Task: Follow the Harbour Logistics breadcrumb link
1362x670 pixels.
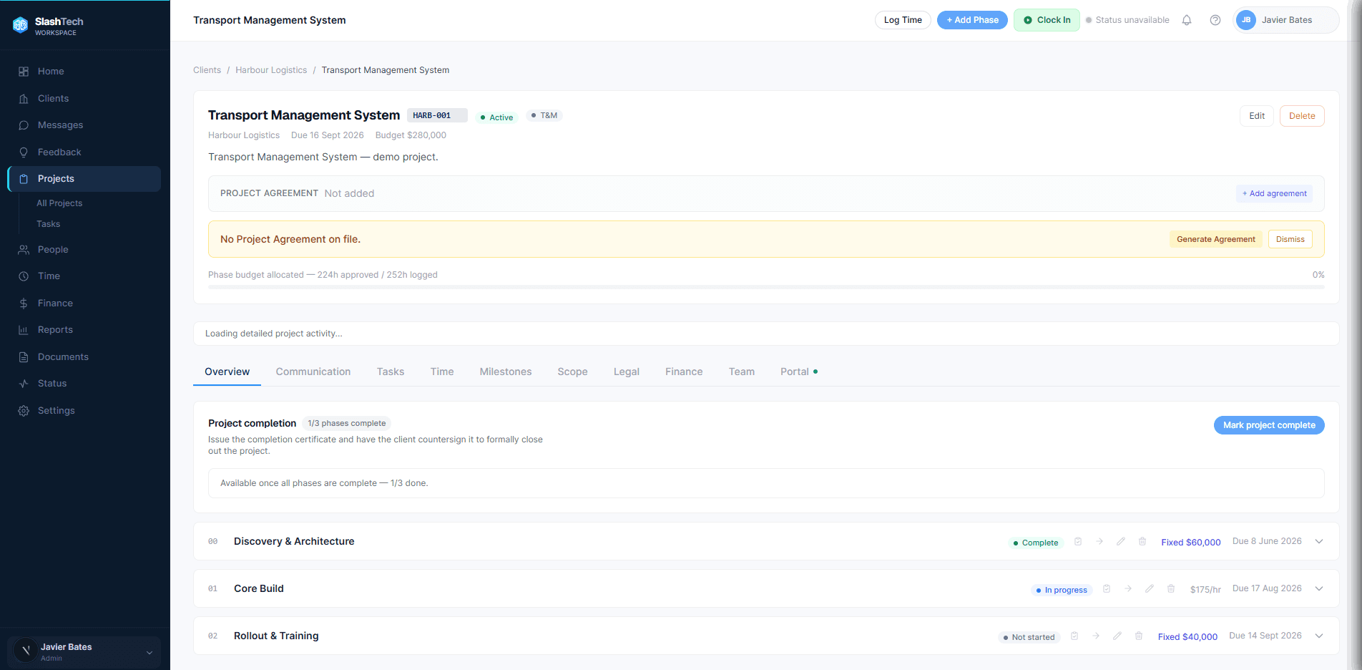Action: (271, 70)
